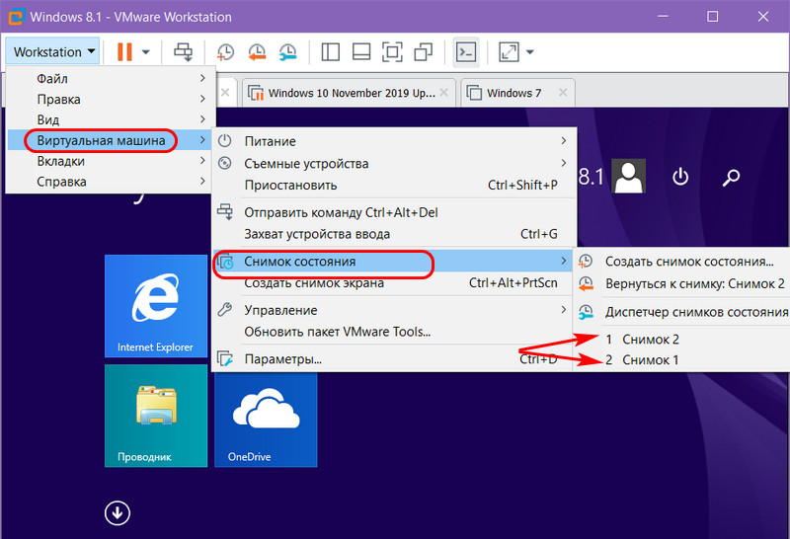Click the user account avatar
Screen dimensions: 790x539
click(628, 176)
